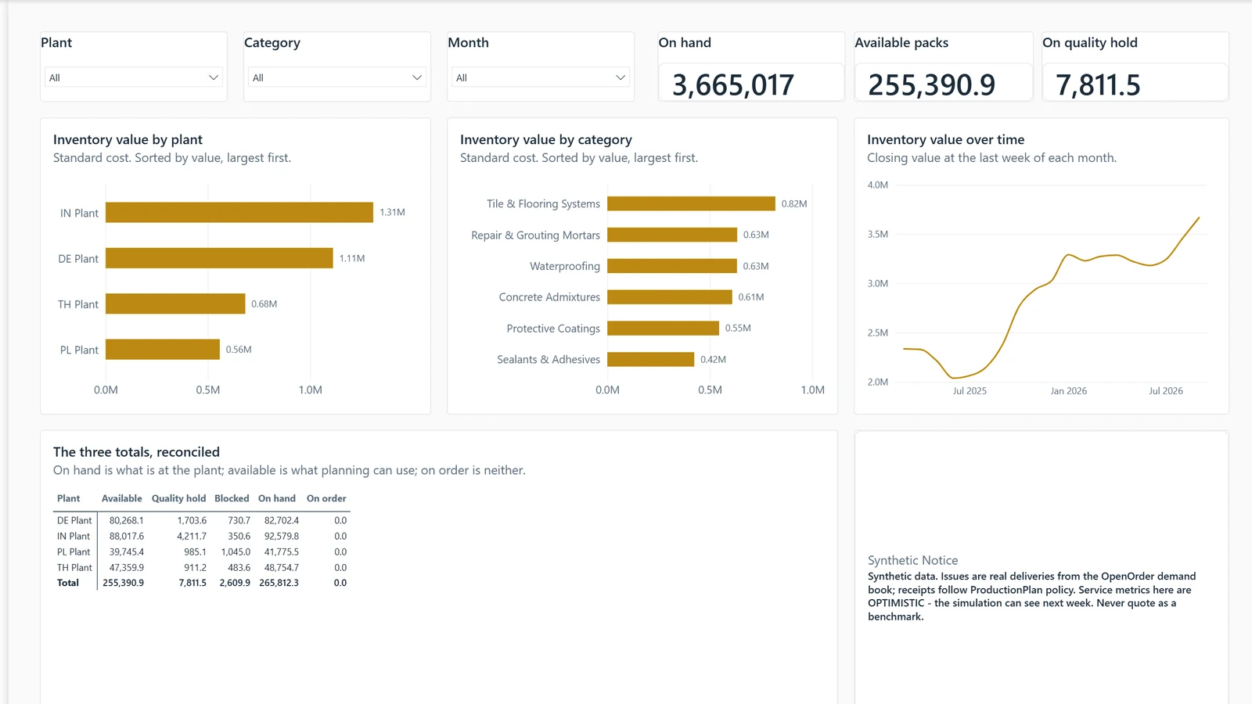Click the Available cell 80,268.1
This screenshot has height=704, width=1252.
click(126, 520)
